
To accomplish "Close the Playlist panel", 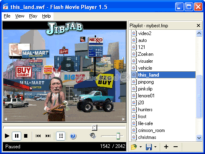I will coord(198,25).
